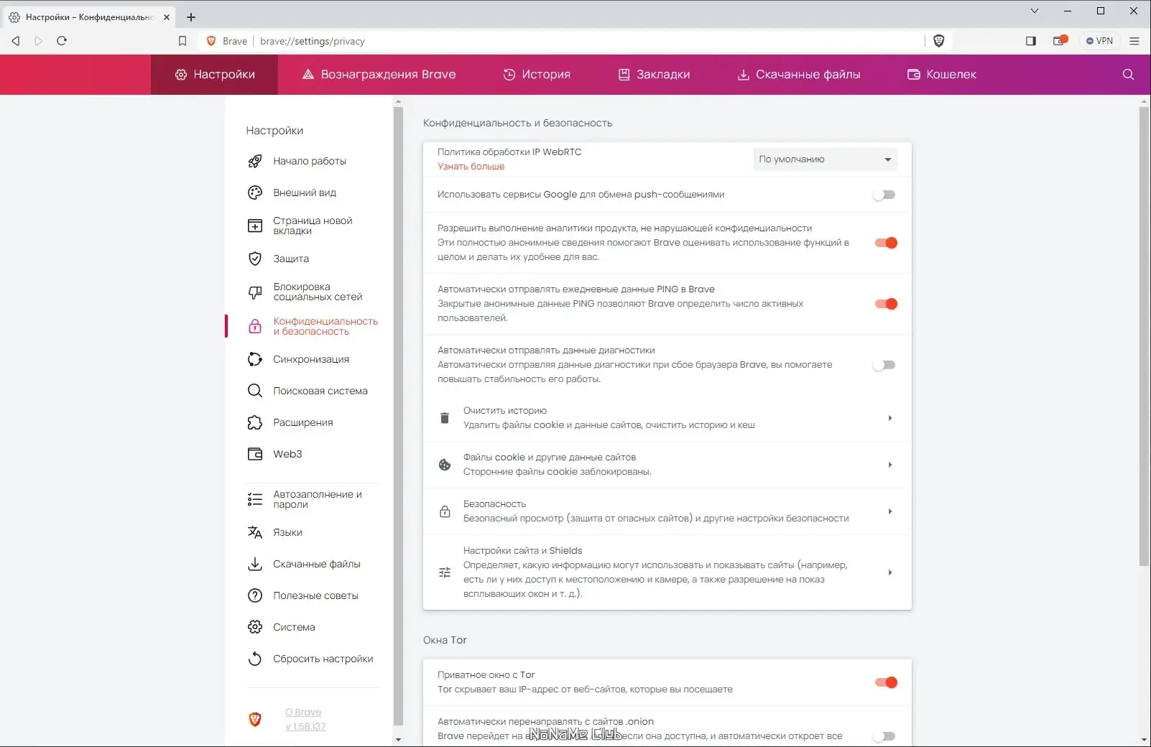Click the sidebar panel toggle icon near the toolbar

click(1030, 41)
